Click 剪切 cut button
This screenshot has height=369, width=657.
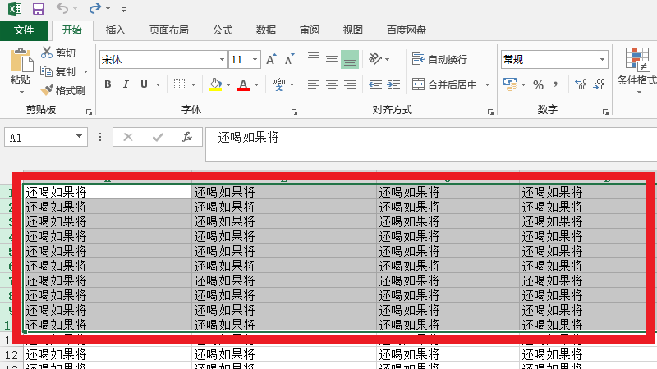click(x=58, y=52)
